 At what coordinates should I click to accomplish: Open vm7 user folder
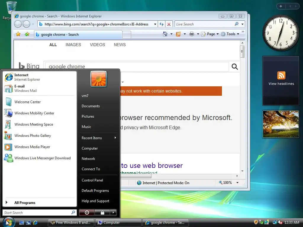click(x=99, y=96)
